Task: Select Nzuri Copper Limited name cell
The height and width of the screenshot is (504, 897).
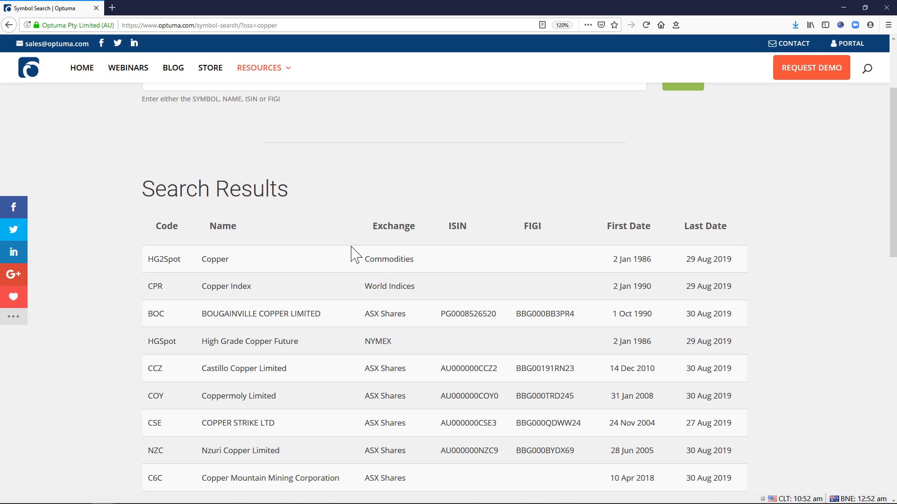Action: coord(241,450)
